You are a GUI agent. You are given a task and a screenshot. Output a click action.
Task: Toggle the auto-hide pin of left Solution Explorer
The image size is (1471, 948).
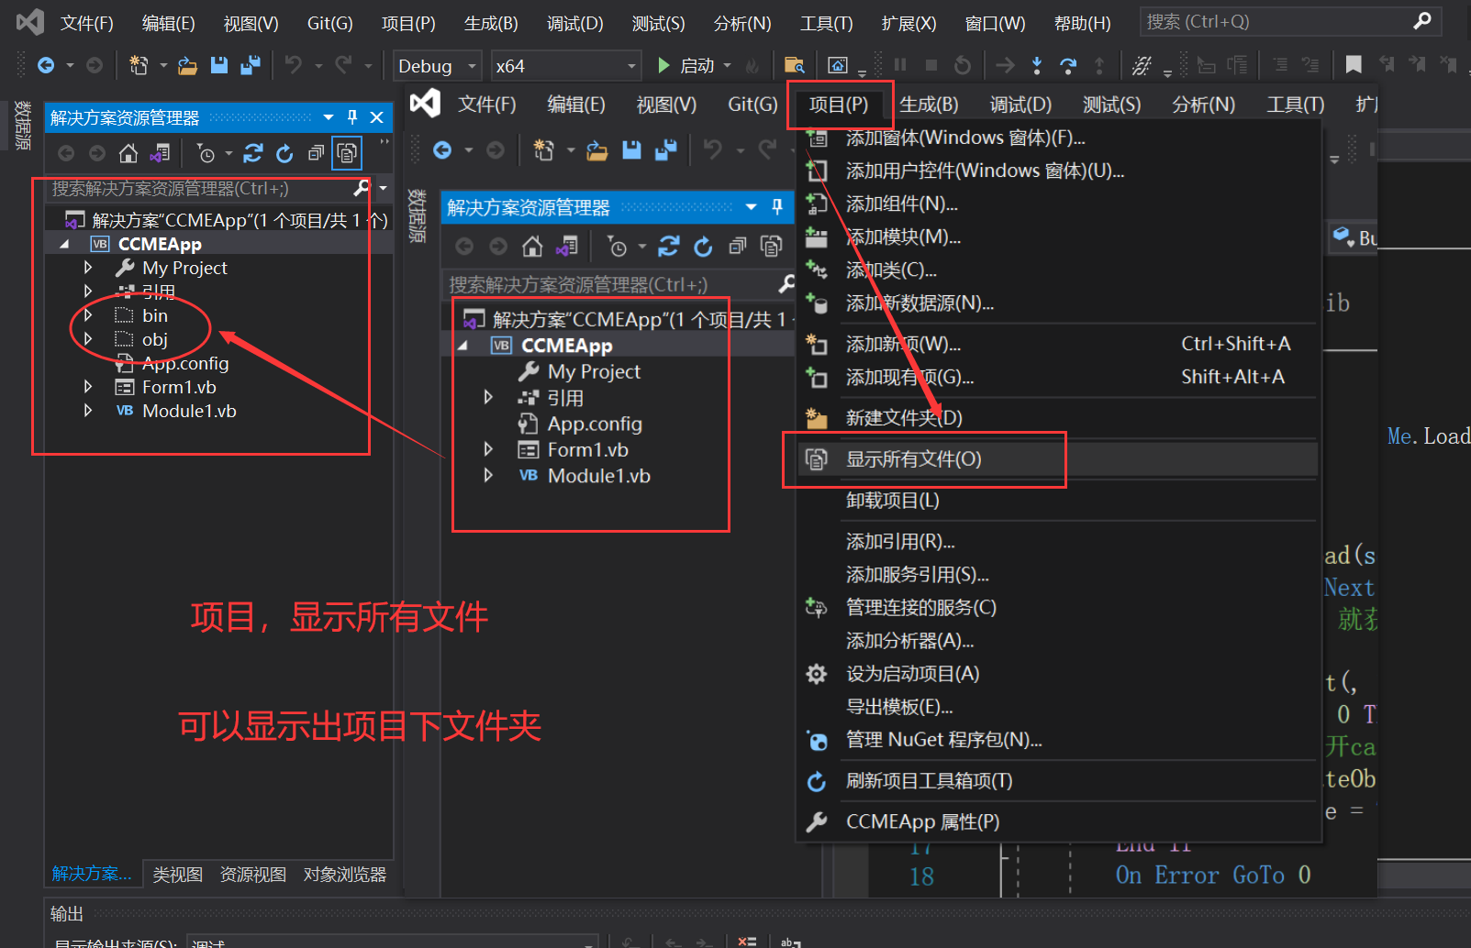pyautogui.click(x=352, y=117)
